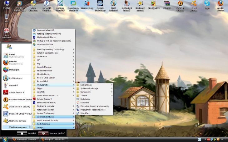Image resolution: width=228 pixels, height=142 pixels.
Task: Click the user account picture in Start menu
Action: 9,47
